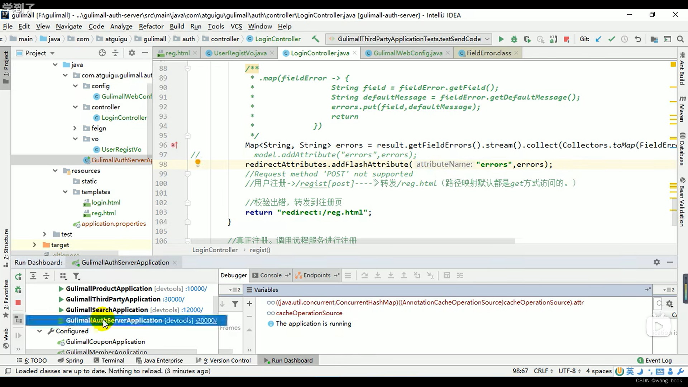
Task: Collapse the templates folder node
Action: [65, 192]
